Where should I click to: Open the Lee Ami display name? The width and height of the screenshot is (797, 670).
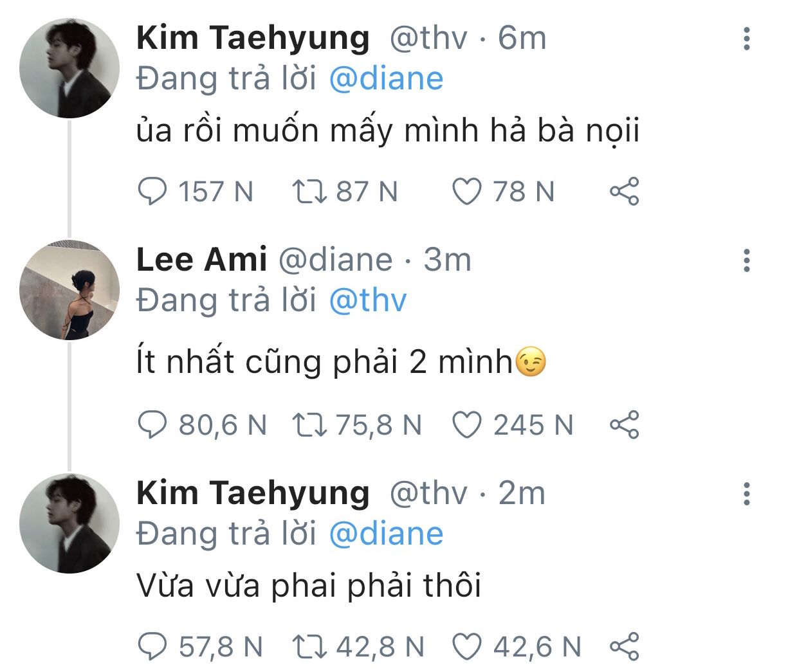[x=201, y=260]
